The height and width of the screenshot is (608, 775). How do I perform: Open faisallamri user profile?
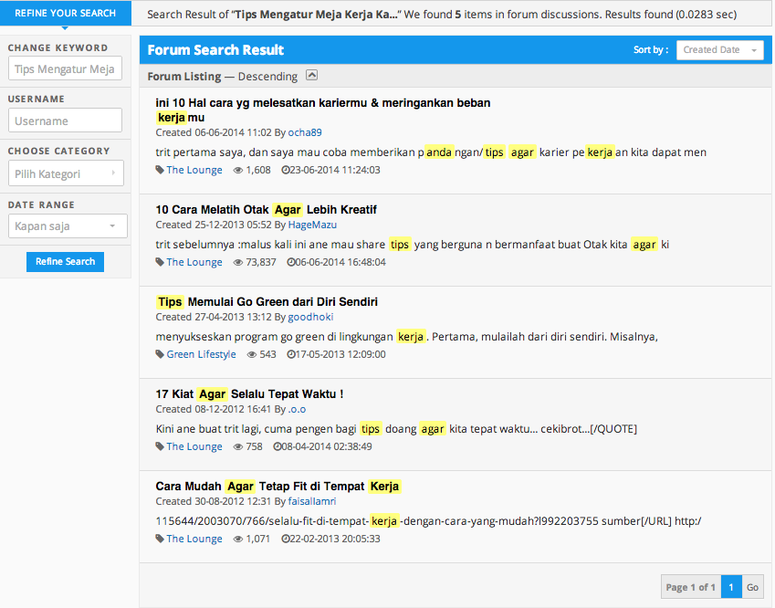312,501
